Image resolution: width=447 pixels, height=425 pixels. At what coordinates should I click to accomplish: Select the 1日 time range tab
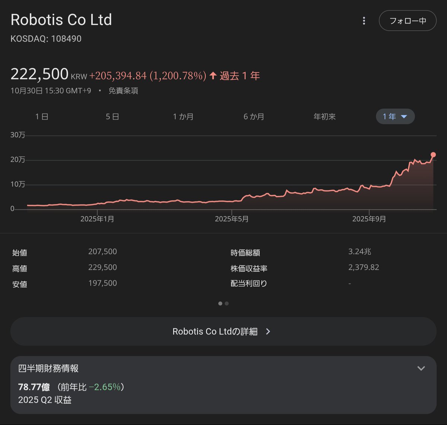click(42, 117)
